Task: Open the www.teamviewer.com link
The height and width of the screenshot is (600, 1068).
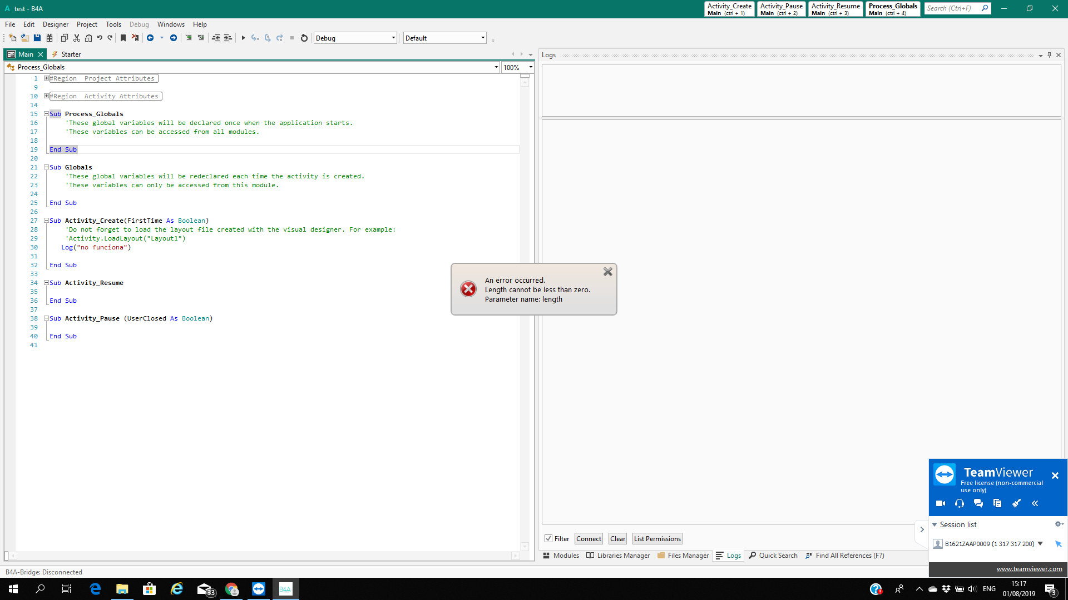Action: 1029,569
